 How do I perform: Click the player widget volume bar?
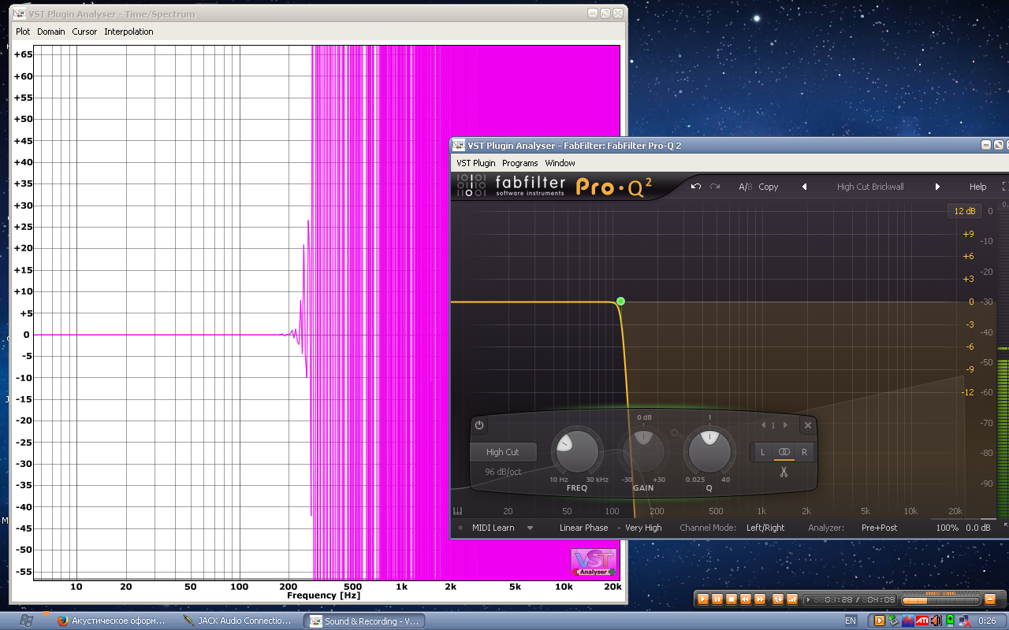point(941,601)
